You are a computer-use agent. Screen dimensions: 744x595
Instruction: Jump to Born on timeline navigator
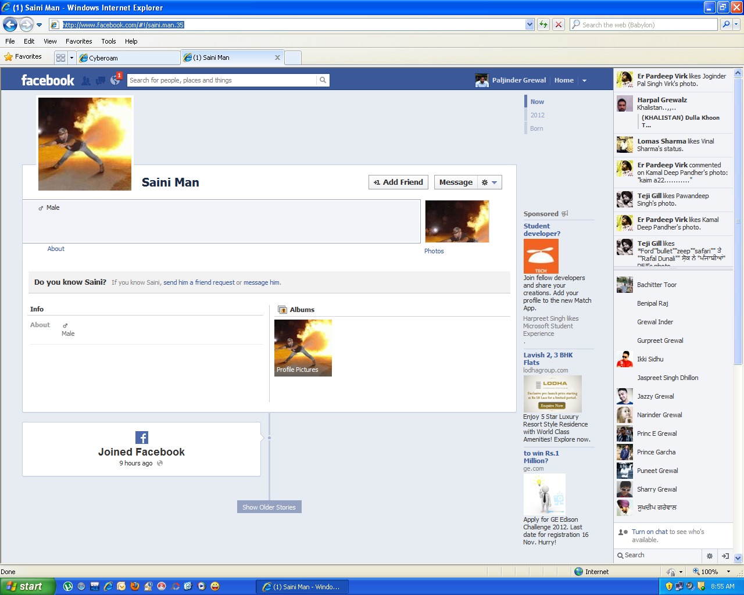click(536, 128)
